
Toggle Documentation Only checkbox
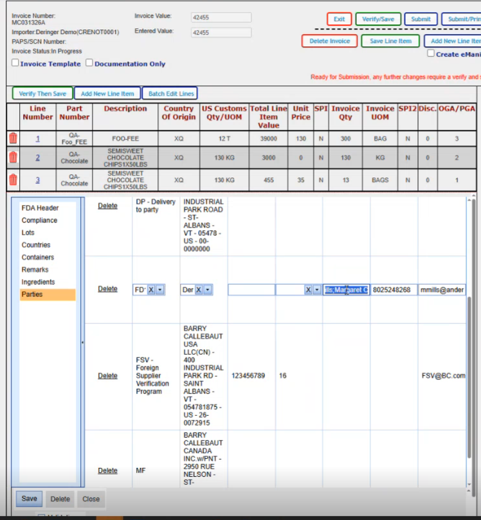tap(90, 64)
